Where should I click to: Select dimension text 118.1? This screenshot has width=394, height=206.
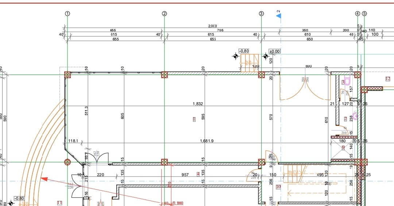coord(73,141)
